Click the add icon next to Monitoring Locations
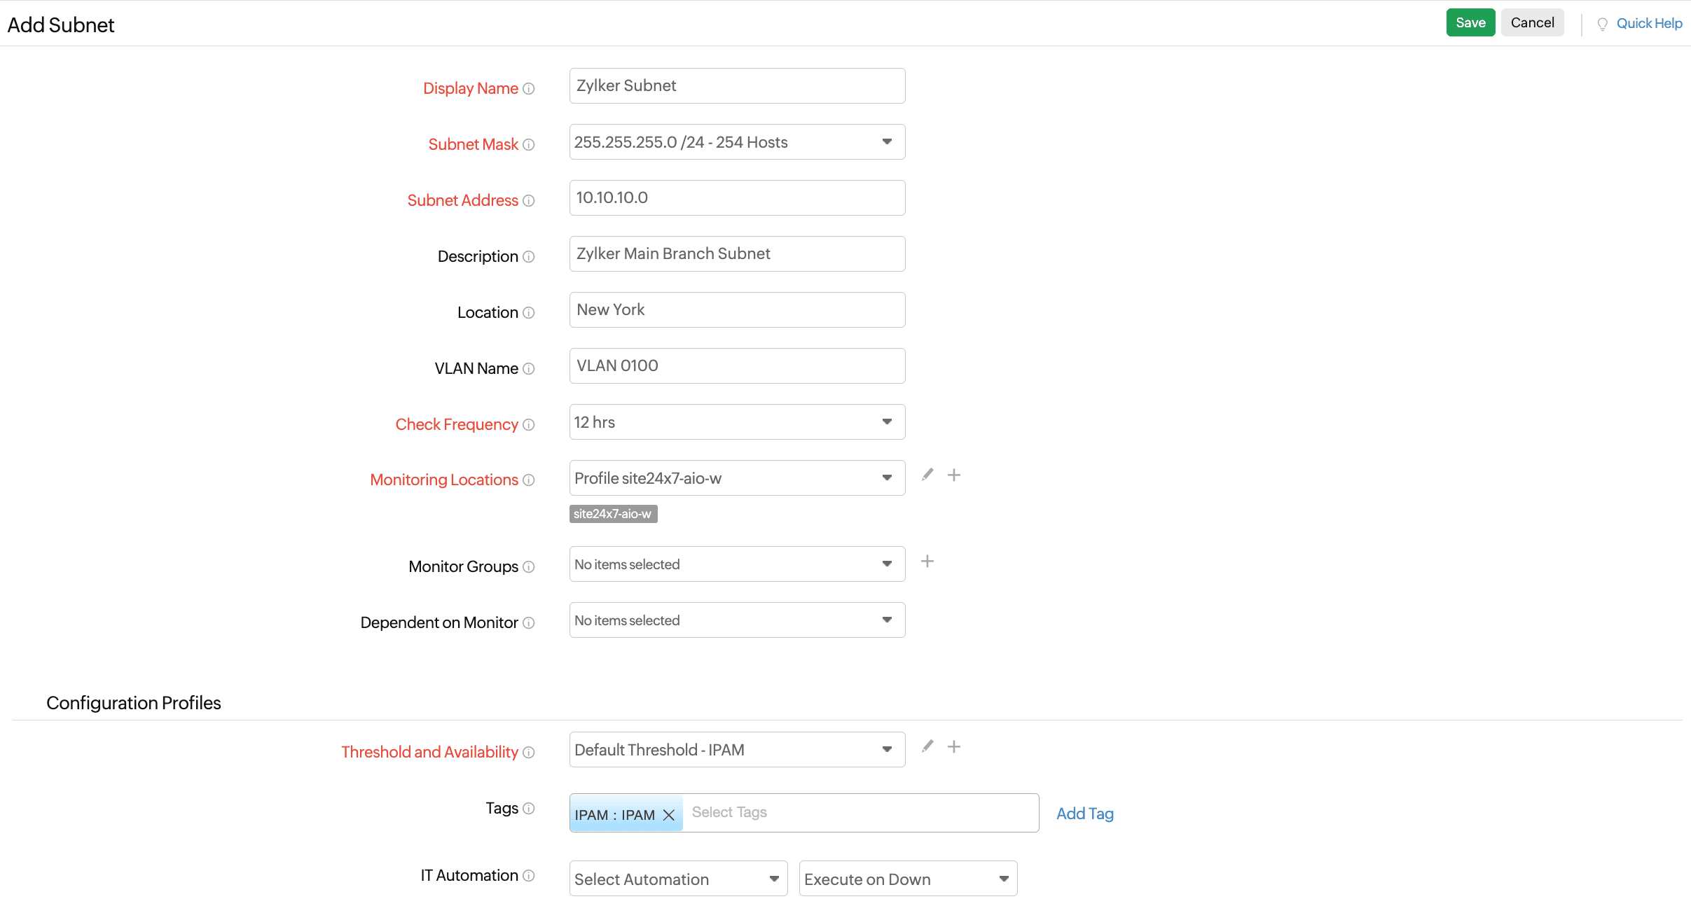Screen dimensions: 1691x920 pyautogui.click(x=953, y=475)
